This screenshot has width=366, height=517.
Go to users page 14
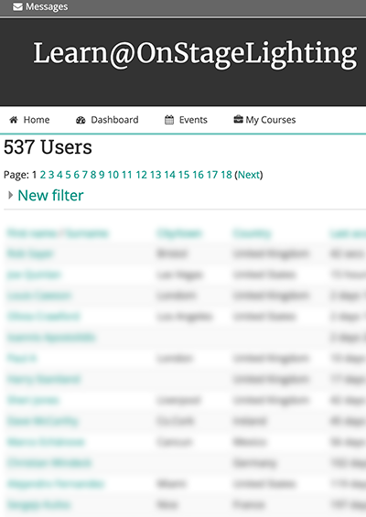(x=170, y=175)
